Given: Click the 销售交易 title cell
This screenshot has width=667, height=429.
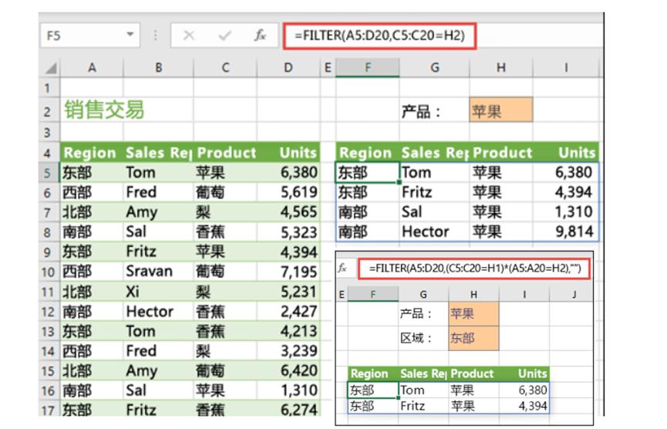Looking at the screenshot, I should coord(104,110).
